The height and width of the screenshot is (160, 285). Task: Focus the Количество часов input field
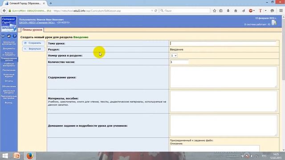tap(179, 62)
